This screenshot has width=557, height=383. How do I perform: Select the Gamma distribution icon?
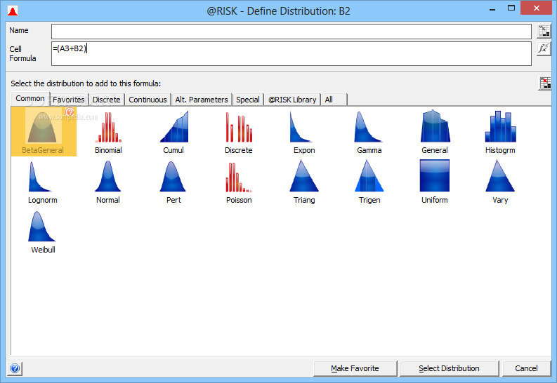tap(369, 132)
